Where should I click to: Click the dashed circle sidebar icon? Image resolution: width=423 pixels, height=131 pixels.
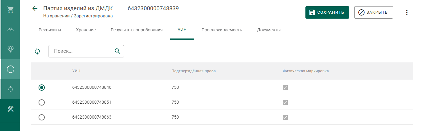(10, 69)
